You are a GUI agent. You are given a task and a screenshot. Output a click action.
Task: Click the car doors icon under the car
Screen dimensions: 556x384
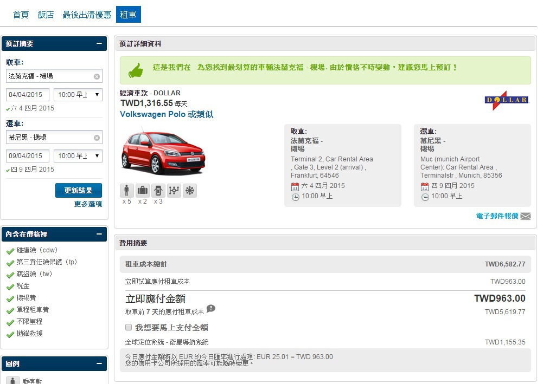pyautogui.click(x=158, y=191)
